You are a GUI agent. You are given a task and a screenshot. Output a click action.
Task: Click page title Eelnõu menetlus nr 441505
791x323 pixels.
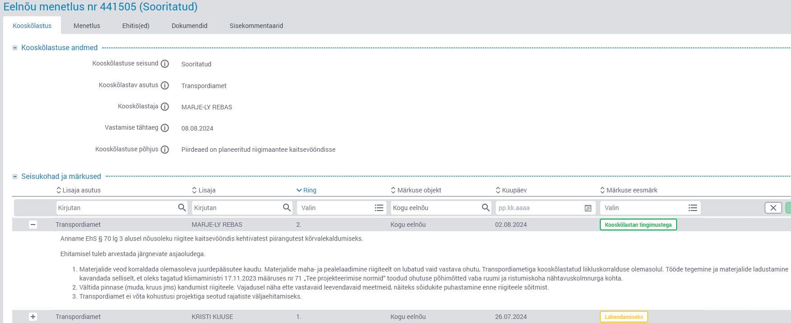[100, 7]
